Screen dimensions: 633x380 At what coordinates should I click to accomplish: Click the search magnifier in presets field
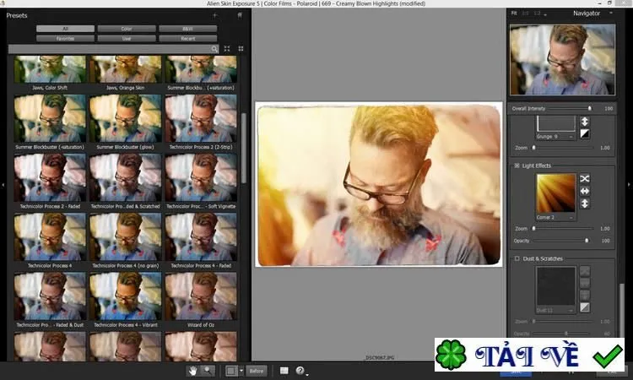point(214,49)
